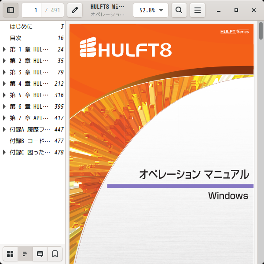
Task: Toggle the sidebar panel button
Action: (x=11, y=10)
